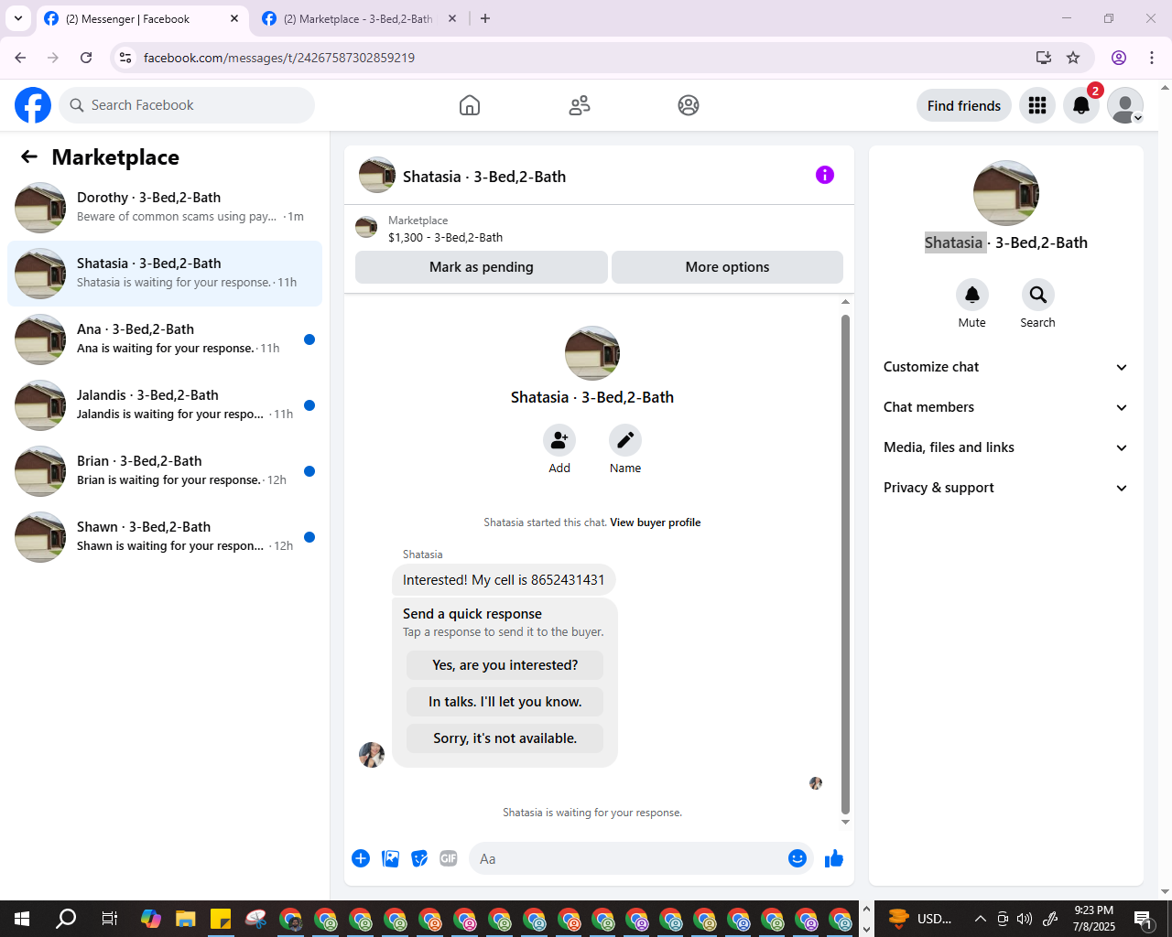Viewport: 1172px width, 937px height.
Task: Open a new browser tab
Action: (485, 18)
